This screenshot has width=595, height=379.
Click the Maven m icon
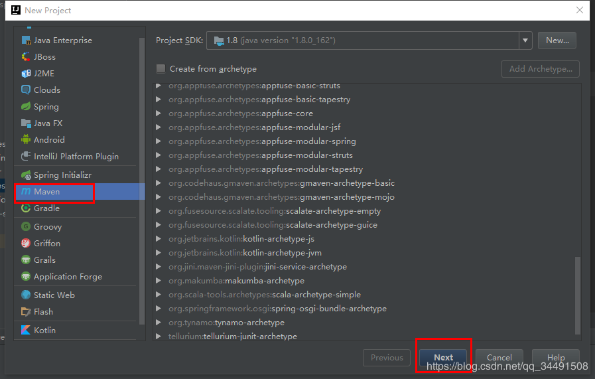tap(26, 191)
